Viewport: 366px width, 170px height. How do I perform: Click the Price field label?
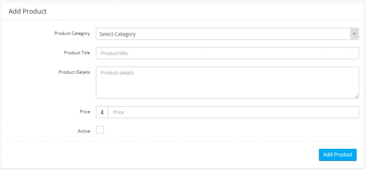tap(85, 112)
